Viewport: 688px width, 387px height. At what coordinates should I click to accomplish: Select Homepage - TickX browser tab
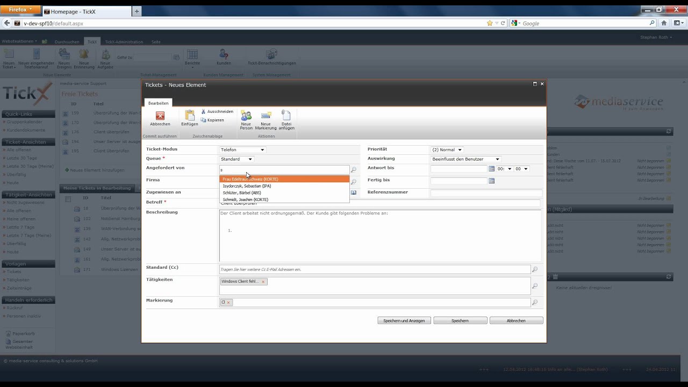pos(87,11)
